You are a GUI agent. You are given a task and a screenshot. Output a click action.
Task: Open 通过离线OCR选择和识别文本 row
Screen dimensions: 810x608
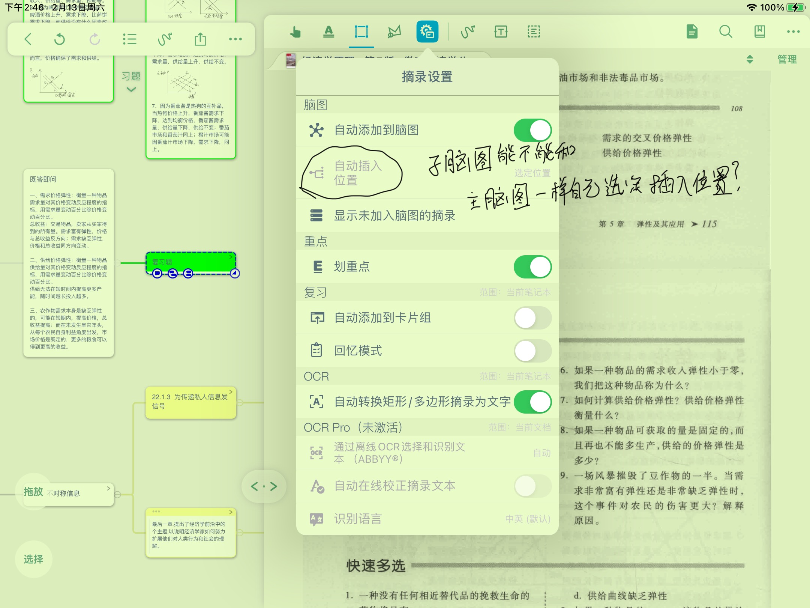[x=427, y=453]
